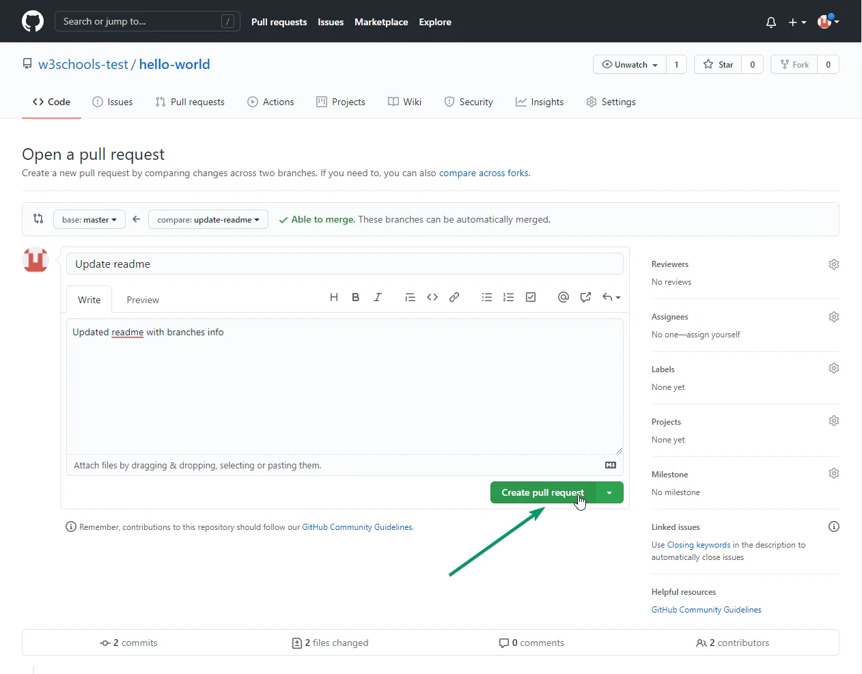This screenshot has width=862, height=674.
Task: Insert code with the code brackets icon
Action: point(432,297)
